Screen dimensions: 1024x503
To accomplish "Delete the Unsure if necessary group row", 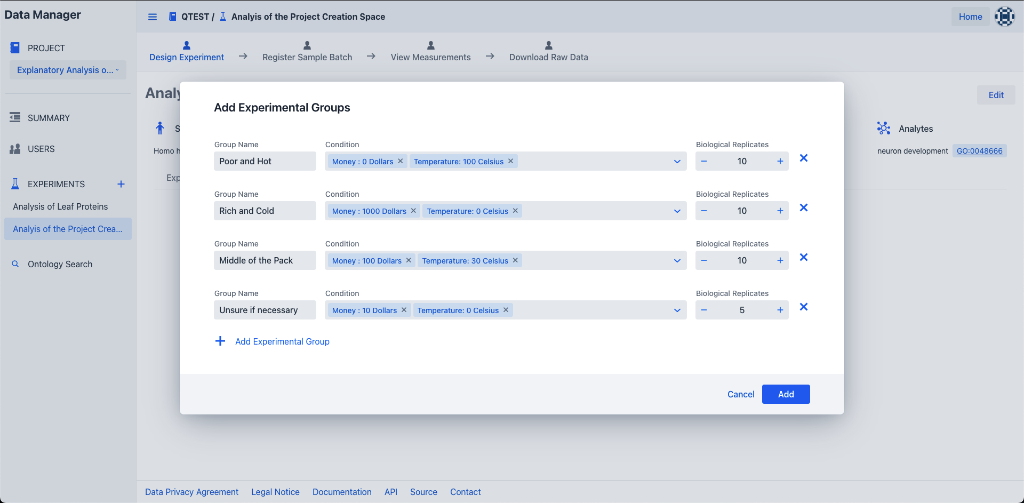I will 804,307.
